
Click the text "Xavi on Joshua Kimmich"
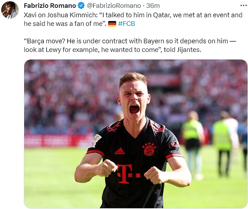click(x=58, y=15)
